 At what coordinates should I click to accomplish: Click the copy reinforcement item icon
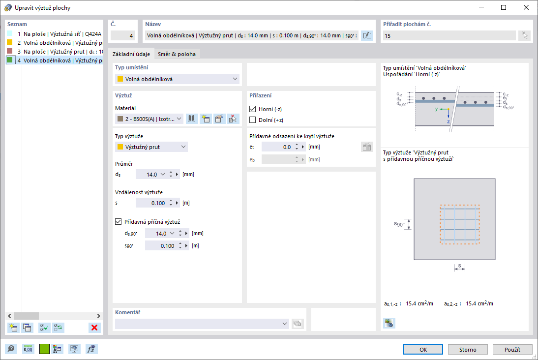tap(27, 328)
